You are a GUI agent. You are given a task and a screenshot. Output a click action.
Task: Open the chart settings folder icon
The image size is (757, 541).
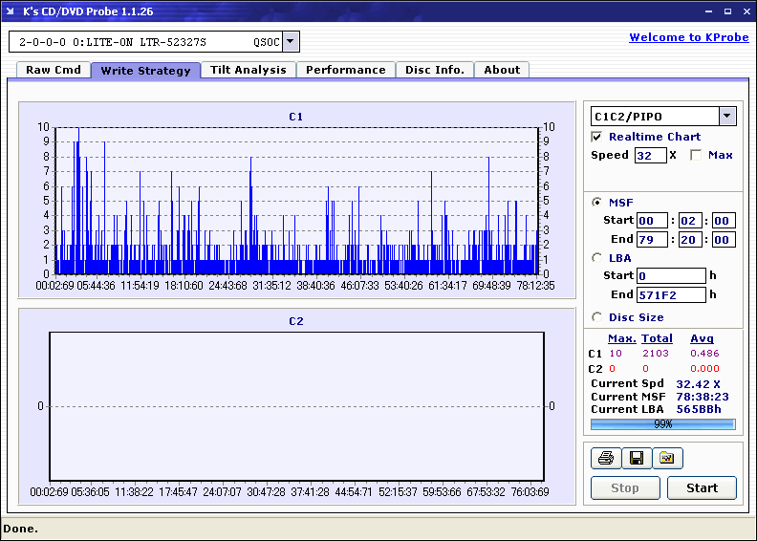tap(667, 459)
